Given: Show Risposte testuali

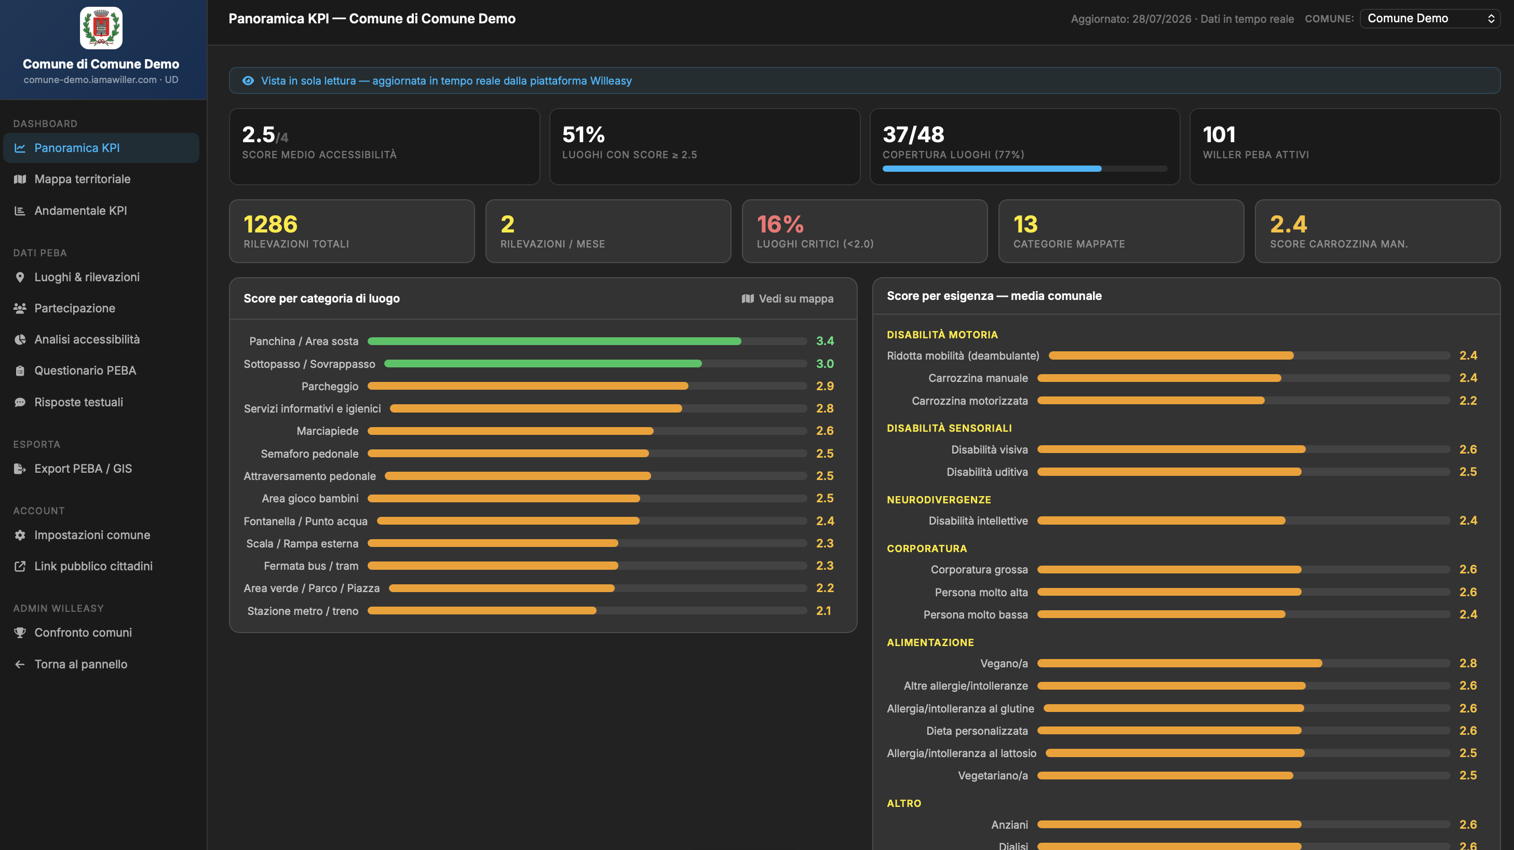Looking at the screenshot, I should click(101, 402).
